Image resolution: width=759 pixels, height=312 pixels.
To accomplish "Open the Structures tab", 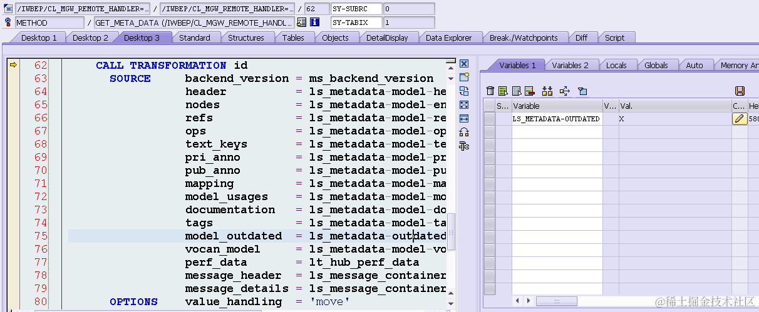I will (245, 38).
